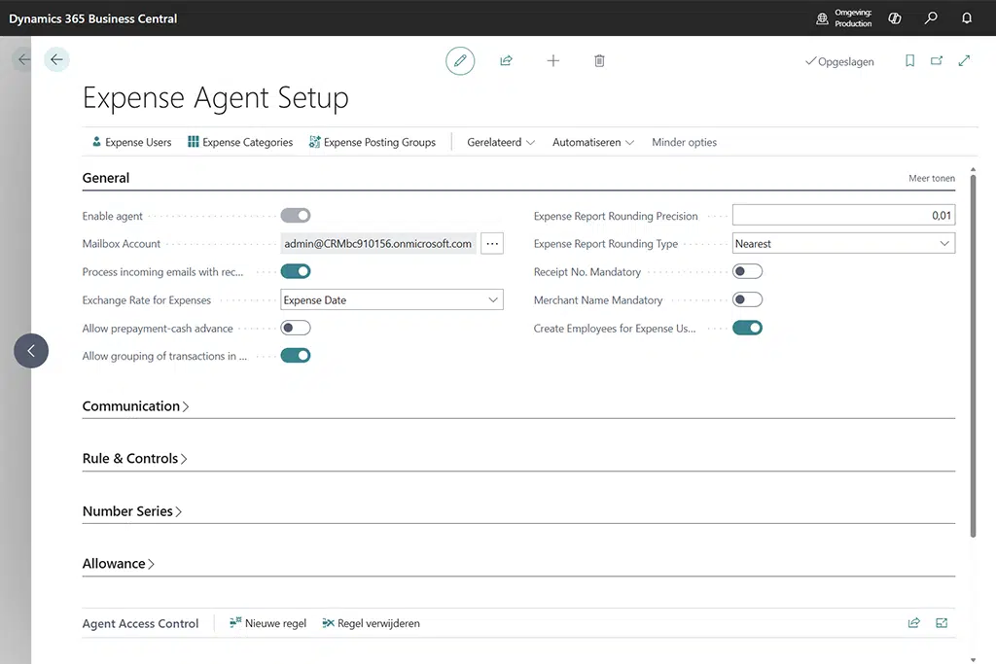Viewport: 996px width, 664px height.
Task: Open Expense Users action
Action: pos(132,142)
